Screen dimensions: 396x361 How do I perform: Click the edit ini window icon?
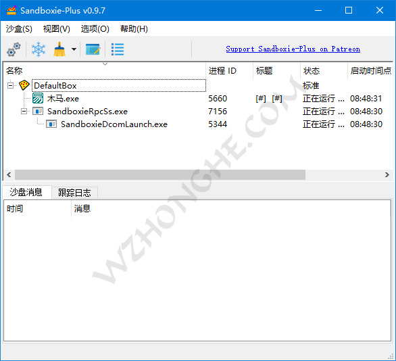(93, 49)
